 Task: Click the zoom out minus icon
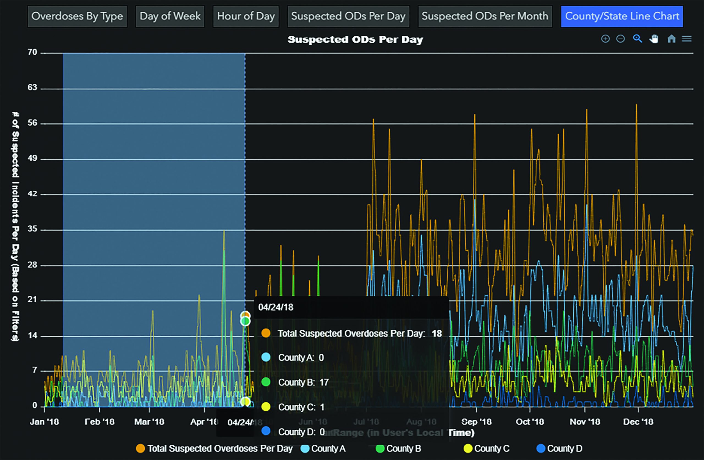(x=620, y=39)
